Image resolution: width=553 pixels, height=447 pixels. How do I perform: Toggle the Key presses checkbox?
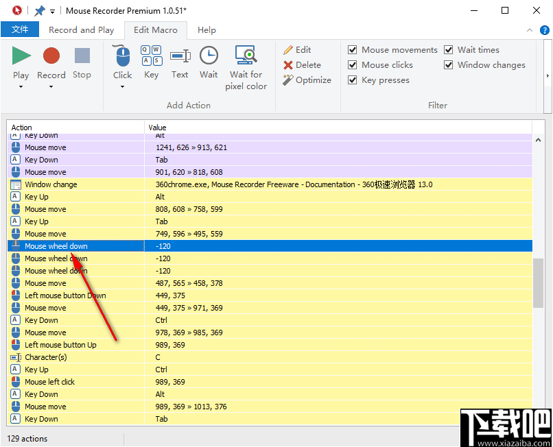(352, 80)
